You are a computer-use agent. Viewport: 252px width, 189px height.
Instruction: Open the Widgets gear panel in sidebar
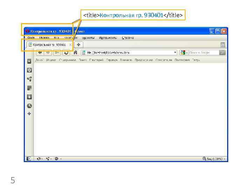(29, 70)
